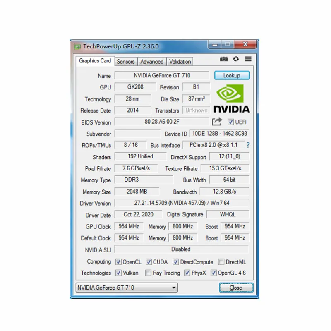The height and width of the screenshot is (331, 331).
Task: Click the Memory Size field 2048 MB
Action: (137, 192)
